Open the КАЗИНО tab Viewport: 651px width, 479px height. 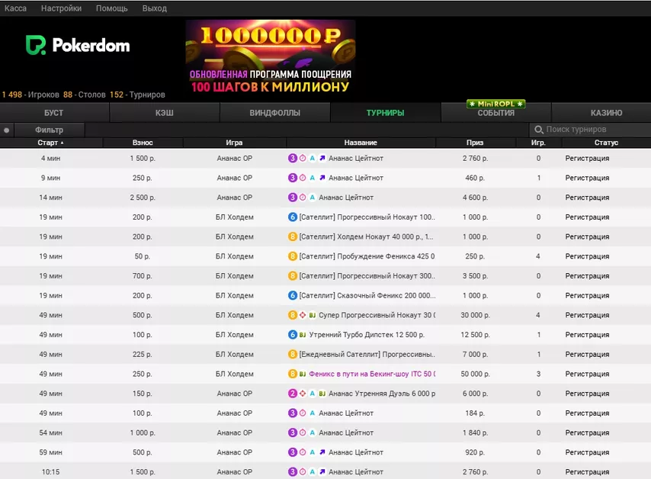point(606,113)
